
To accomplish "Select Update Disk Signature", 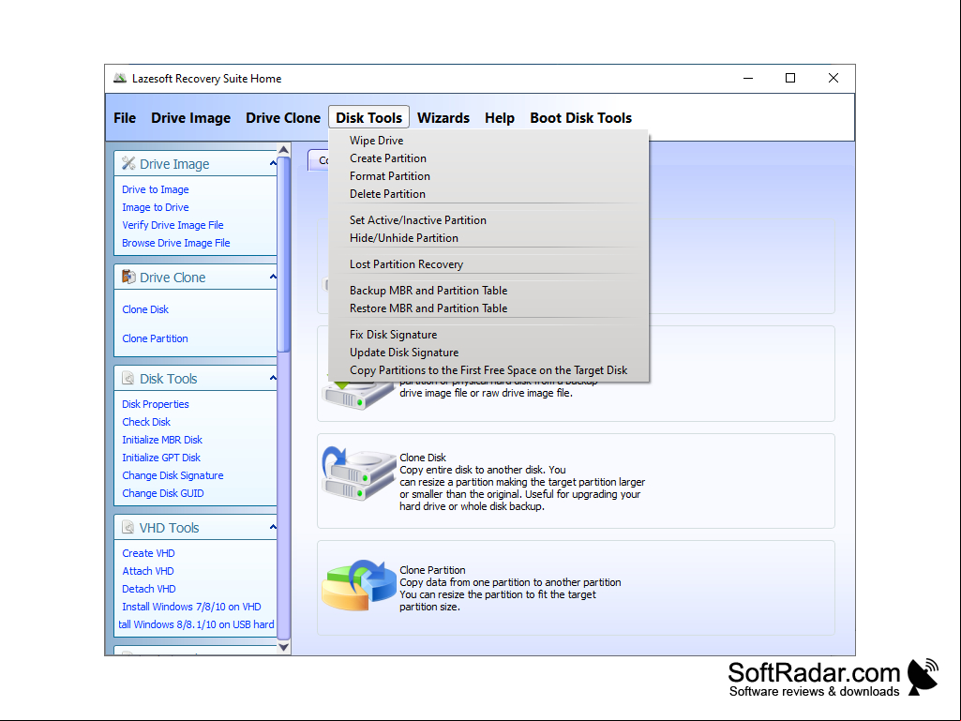I will [x=488, y=353].
